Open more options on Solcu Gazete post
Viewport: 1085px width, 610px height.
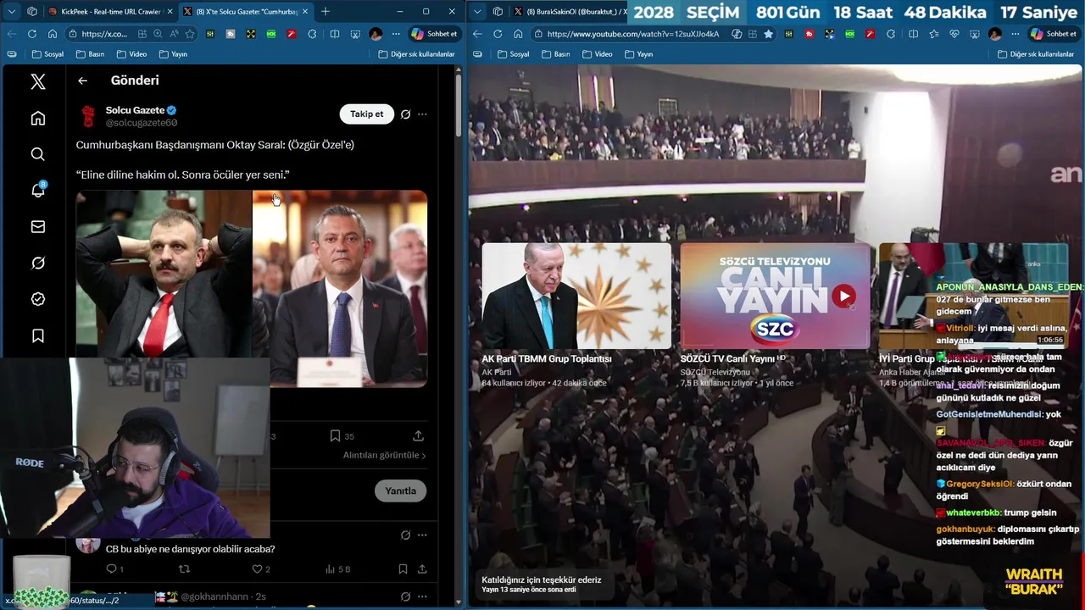click(x=422, y=114)
